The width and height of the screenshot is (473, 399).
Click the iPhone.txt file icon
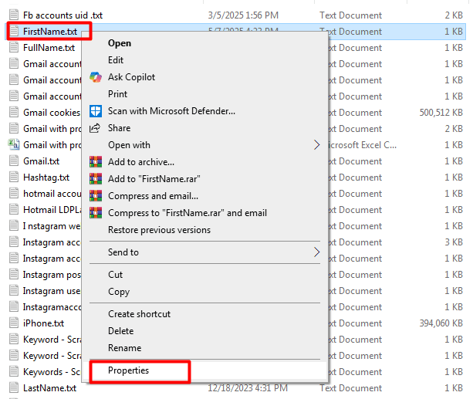(14, 323)
